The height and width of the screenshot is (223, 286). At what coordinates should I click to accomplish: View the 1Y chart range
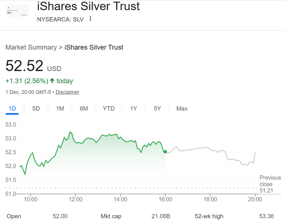point(133,108)
